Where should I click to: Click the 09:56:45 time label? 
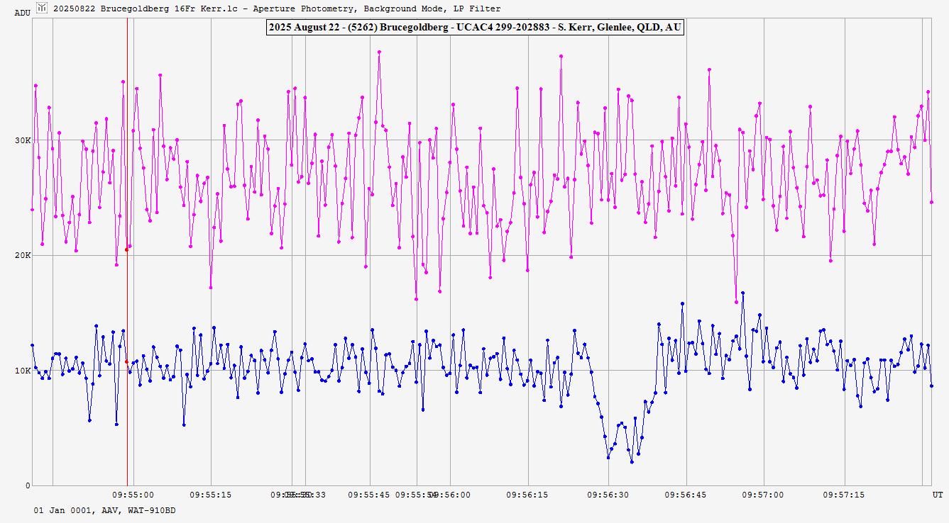pyautogui.click(x=685, y=495)
